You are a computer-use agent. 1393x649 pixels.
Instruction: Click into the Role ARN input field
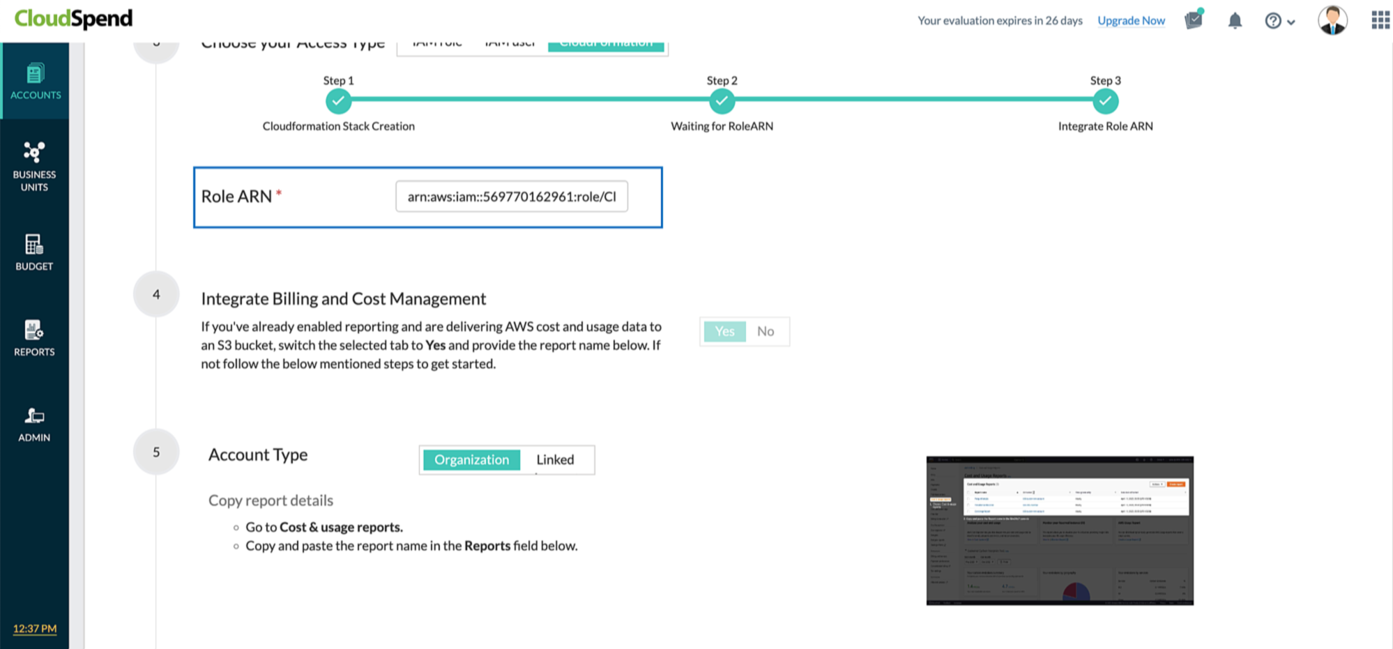click(512, 197)
